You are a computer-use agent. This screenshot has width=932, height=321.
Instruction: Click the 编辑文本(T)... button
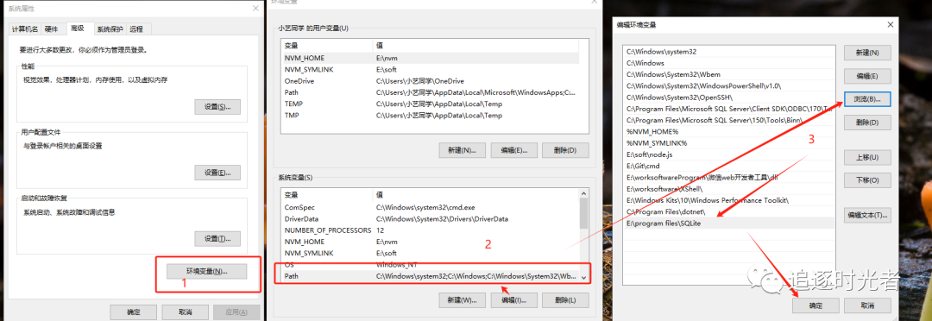pyautogui.click(x=867, y=215)
